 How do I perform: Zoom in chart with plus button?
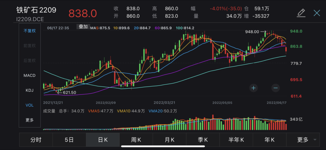point(253,88)
